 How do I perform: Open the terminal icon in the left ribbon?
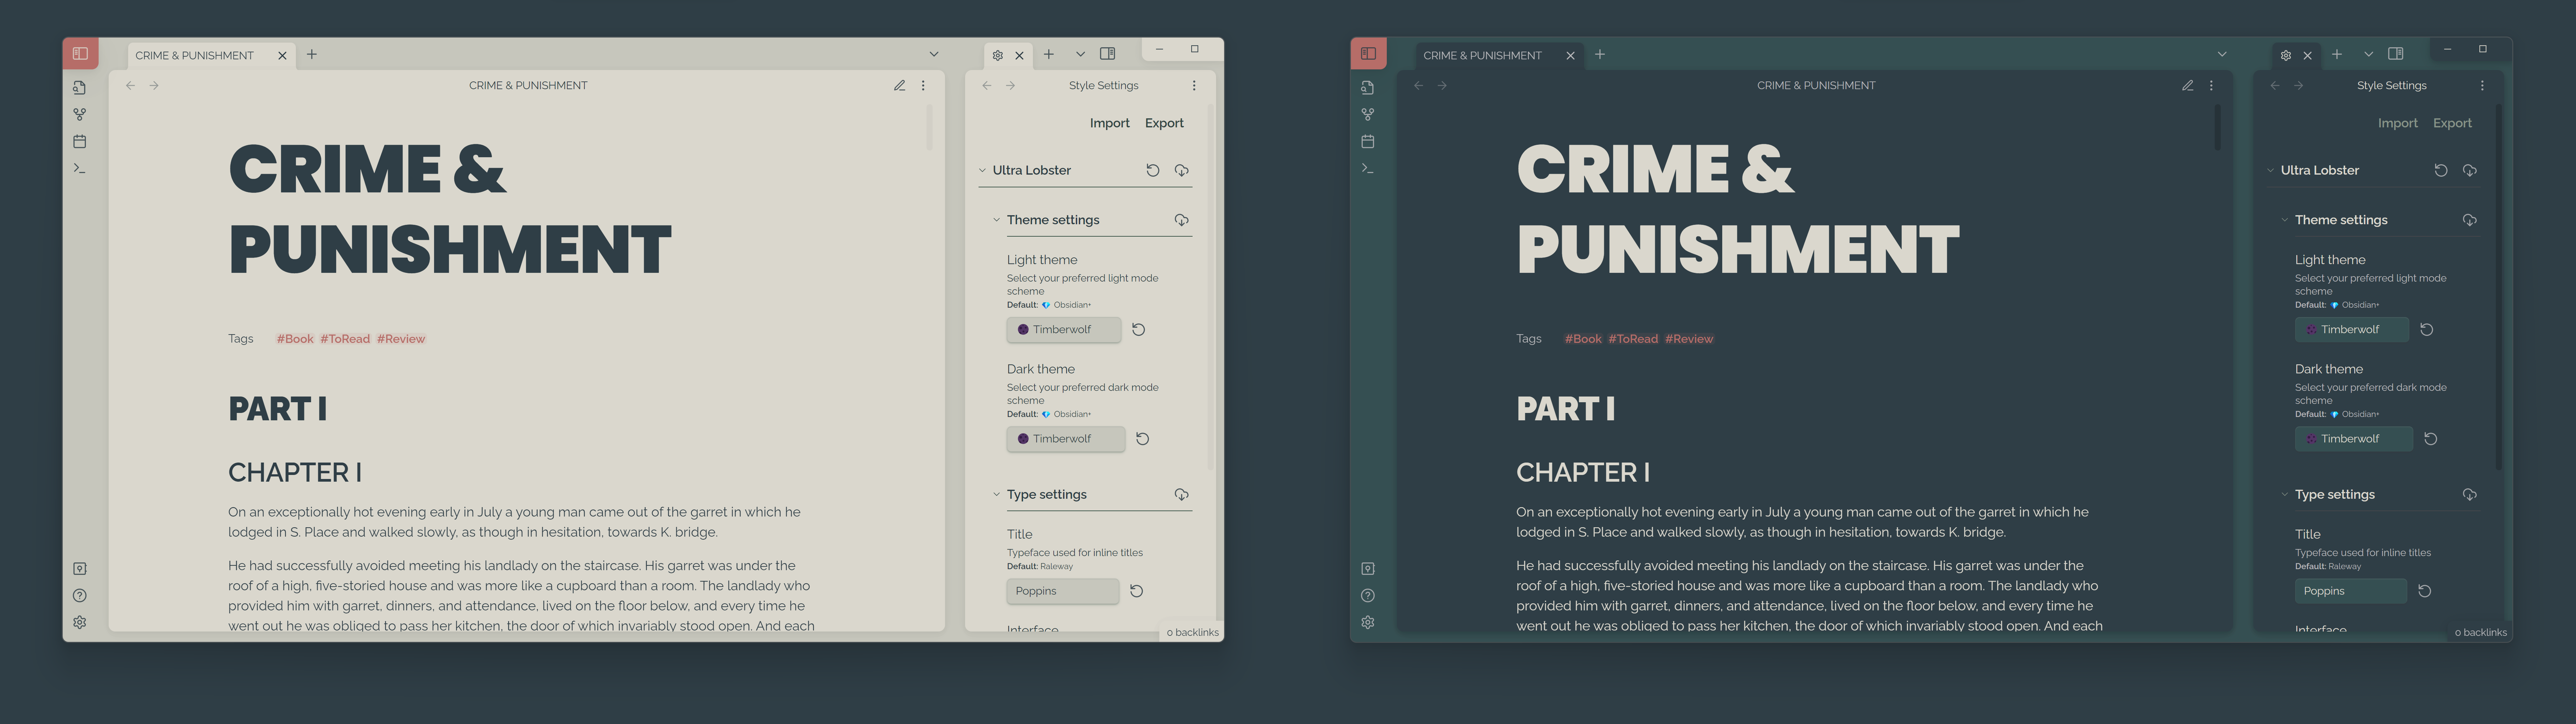79,168
